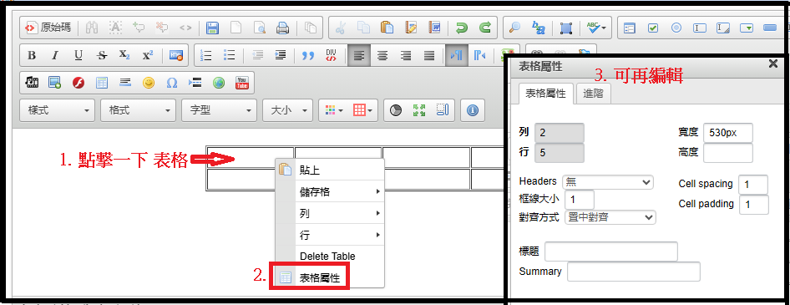Click the Paste as plain text icon
The height and width of the screenshot is (305, 790).
pos(411,28)
